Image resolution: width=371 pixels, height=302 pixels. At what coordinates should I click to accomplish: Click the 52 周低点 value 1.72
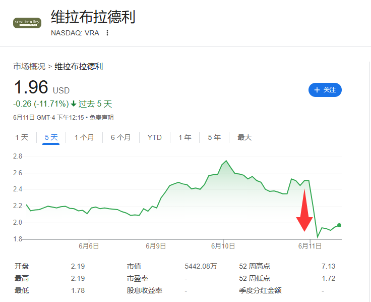329,278
